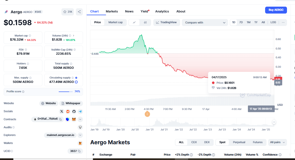Click the audit badge icon
The width and height of the screenshot is (295, 160).
80,127
